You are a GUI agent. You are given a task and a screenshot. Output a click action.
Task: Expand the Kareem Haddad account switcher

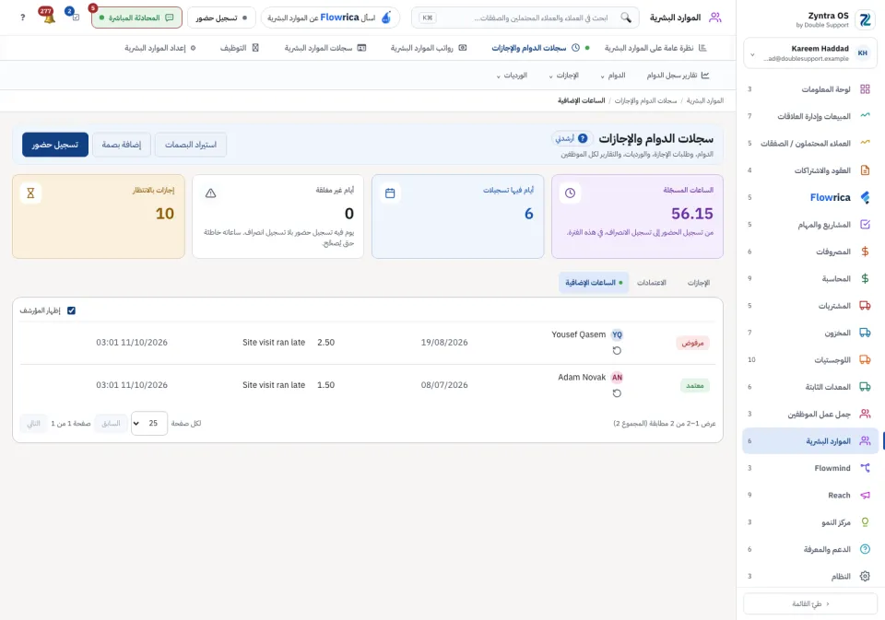tap(810, 53)
